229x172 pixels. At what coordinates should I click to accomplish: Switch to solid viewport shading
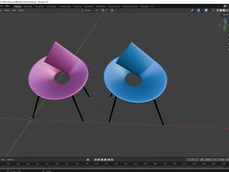point(221,11)
